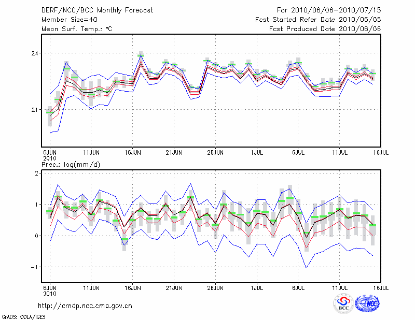
Task: Open the cmdp.ncc.cma.gov.cn URL
Action: click(x=85, y=306)
